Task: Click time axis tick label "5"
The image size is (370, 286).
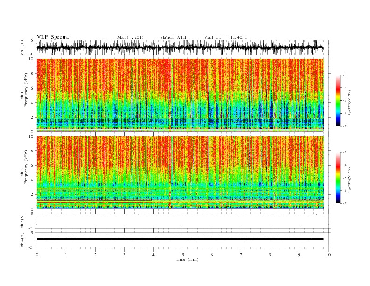Action: [x=183, y=255]
